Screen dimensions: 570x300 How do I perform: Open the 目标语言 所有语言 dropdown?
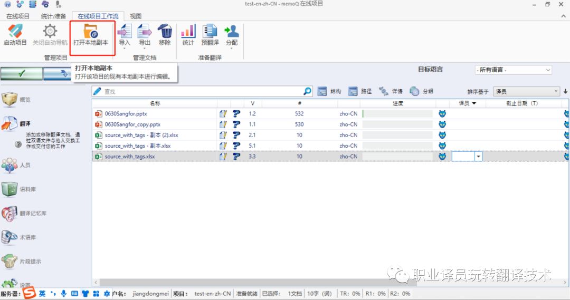pyautogui.click(x=514, y=70)
